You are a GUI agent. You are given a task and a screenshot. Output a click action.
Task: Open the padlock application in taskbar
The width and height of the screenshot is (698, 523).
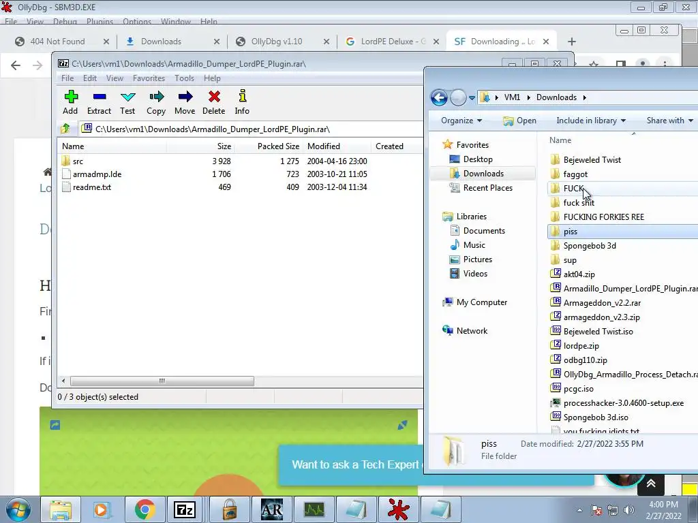pos(229,509)
